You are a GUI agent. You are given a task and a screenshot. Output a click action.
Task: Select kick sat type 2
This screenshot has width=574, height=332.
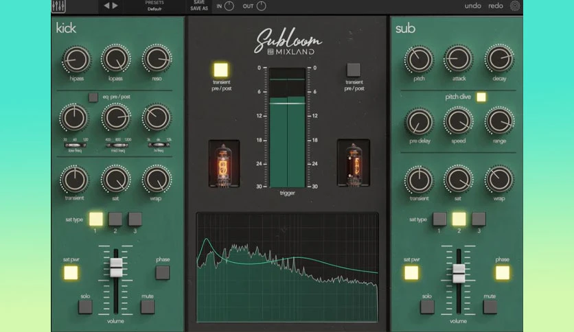115,219
